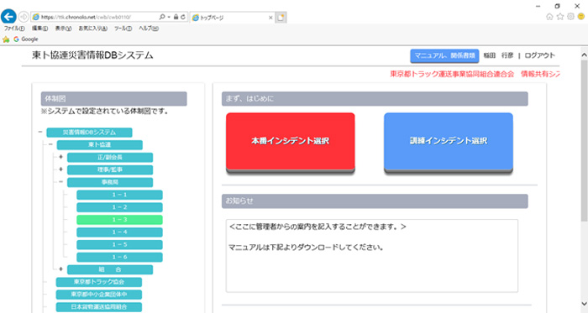588x313 pixels.
Task: Open a new tab with the blank tab button
Action: (x=281, y=18)
